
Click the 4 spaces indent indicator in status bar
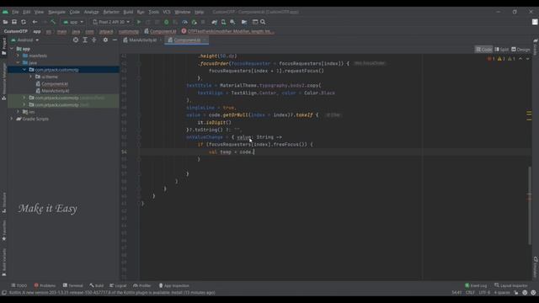point(502,293)
